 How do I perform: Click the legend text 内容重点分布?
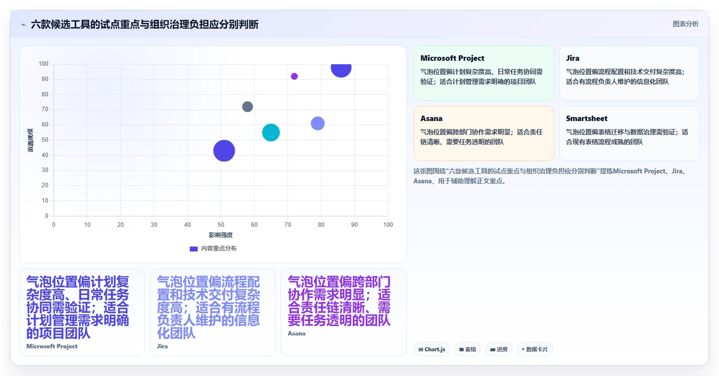click(219, 249)
